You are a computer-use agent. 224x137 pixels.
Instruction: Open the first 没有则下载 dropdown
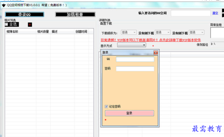tap(163, 32)
